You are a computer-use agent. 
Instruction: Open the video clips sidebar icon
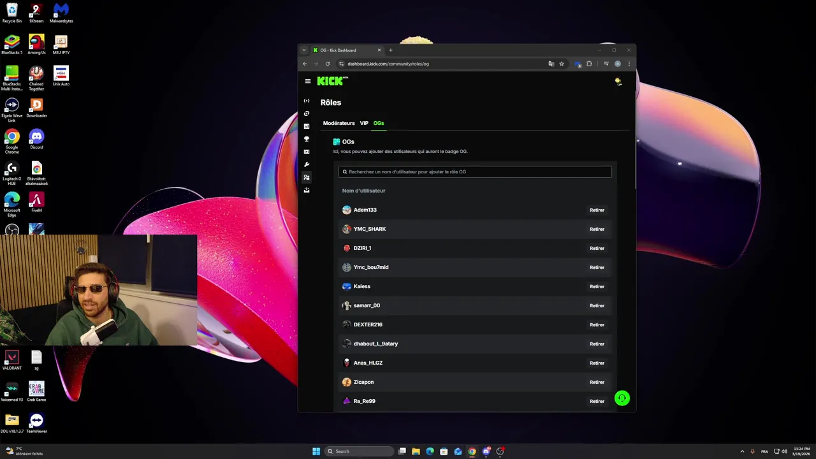tap(307, 152)
